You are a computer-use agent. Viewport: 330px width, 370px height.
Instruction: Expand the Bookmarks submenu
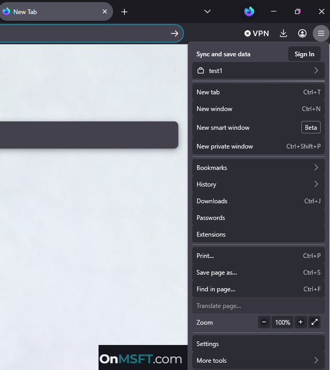pyautogui.click(x=258, y=168)
